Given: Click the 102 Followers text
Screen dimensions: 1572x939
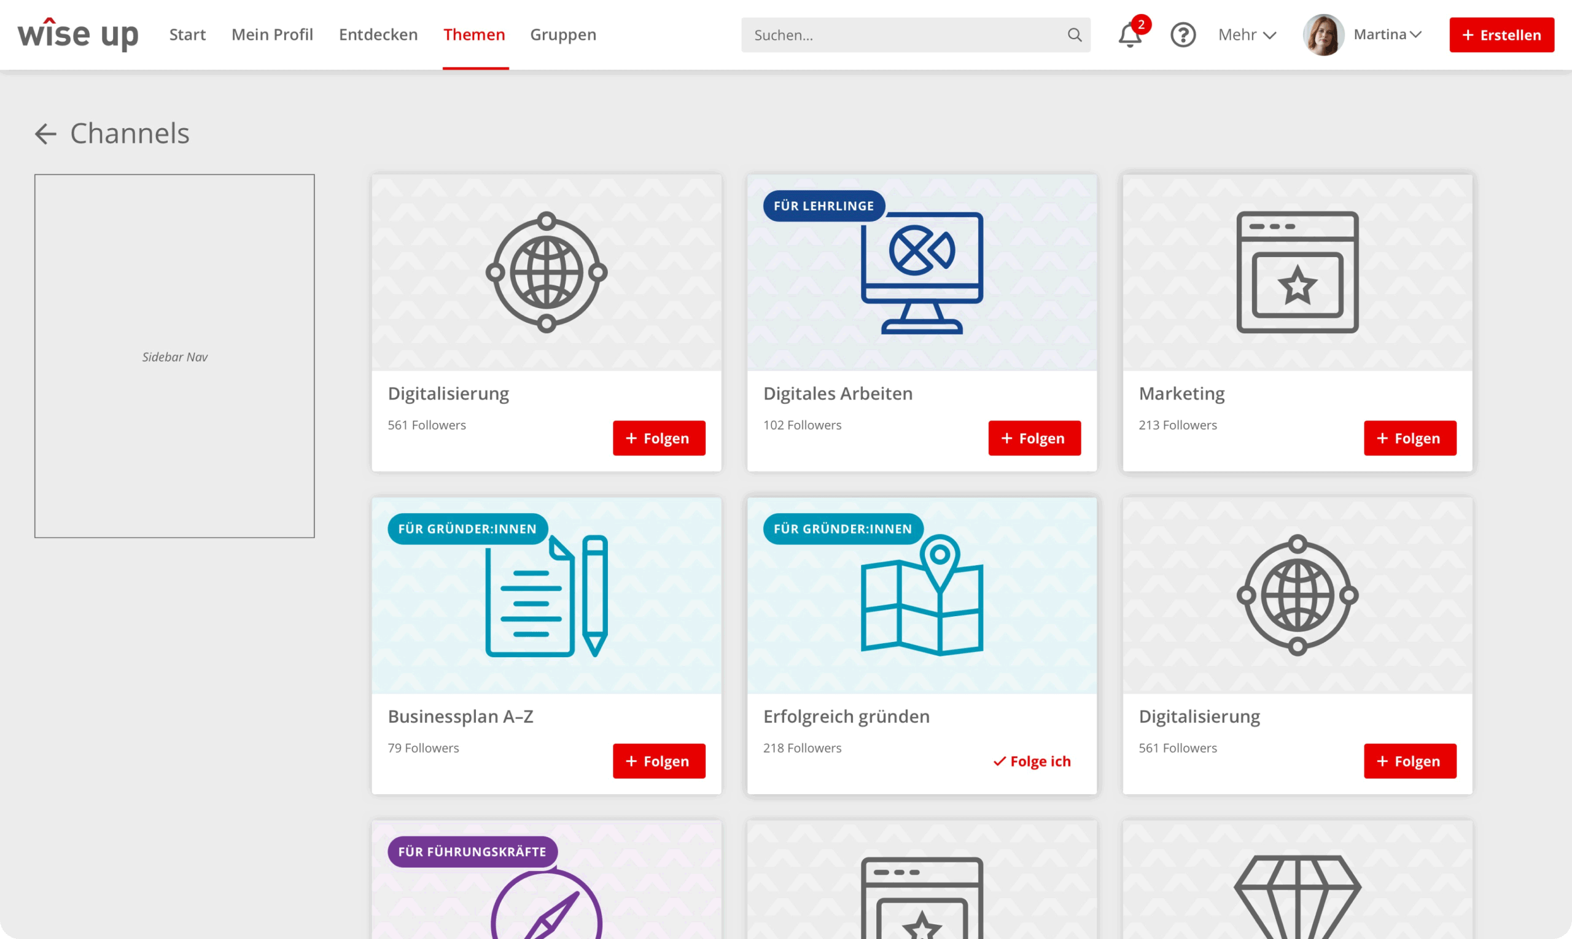Looking at the screenshot, I should (802, 425).
